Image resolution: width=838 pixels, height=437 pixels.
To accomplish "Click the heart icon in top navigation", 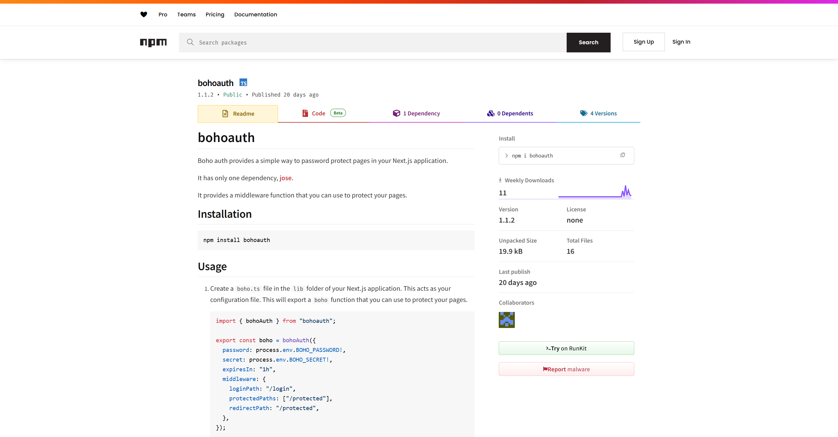I will point(143,14).
